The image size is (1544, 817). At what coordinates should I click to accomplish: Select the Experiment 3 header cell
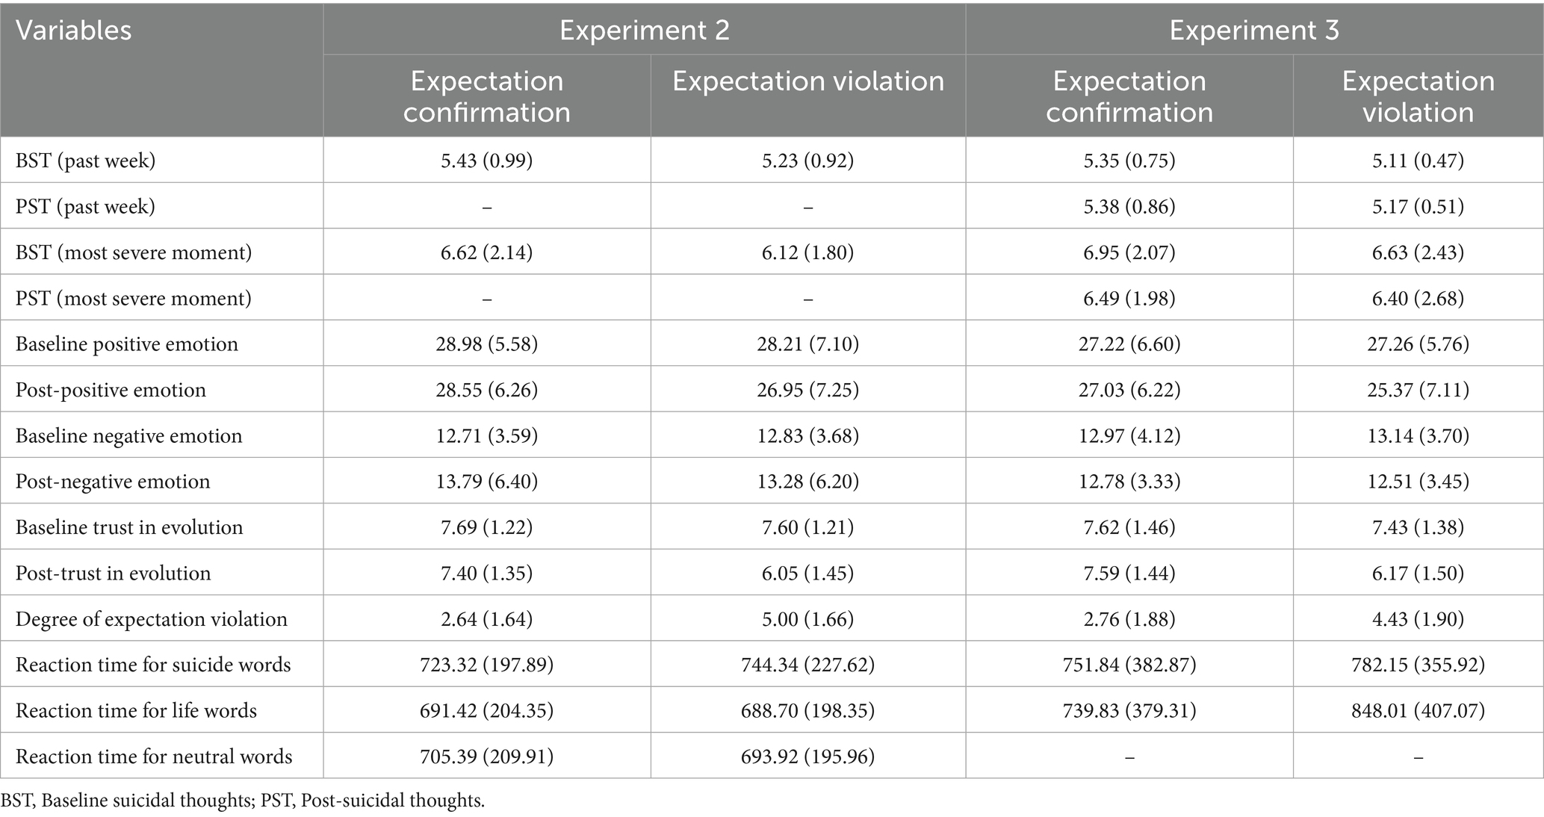[x=1254, y=30]
